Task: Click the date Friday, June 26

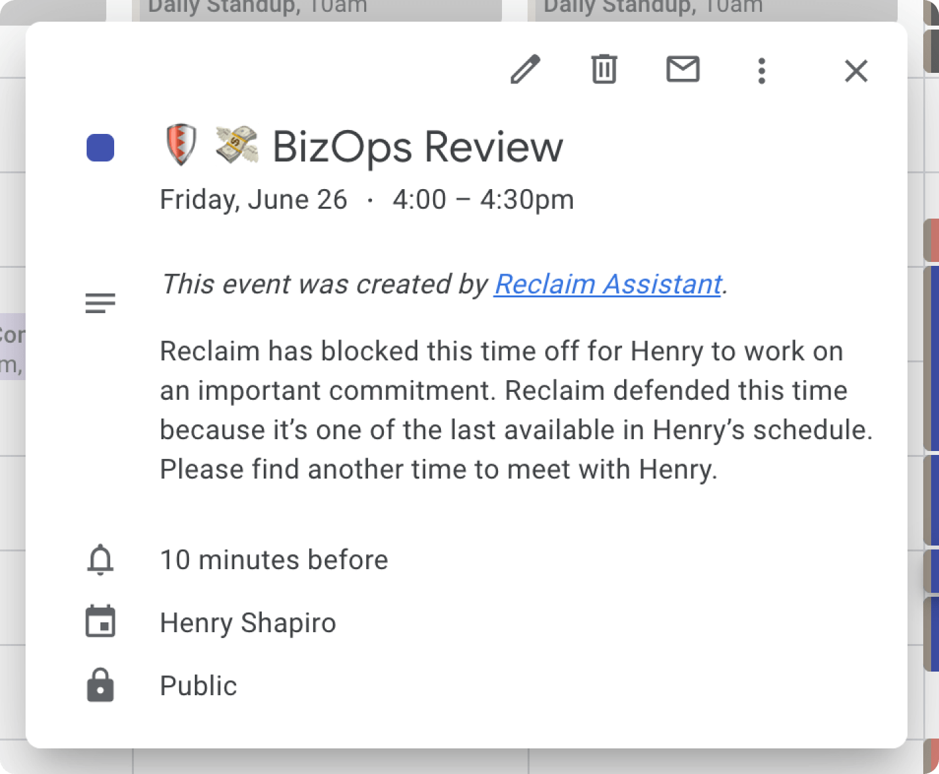Action: pyautogui.click(x=253, y=200)
